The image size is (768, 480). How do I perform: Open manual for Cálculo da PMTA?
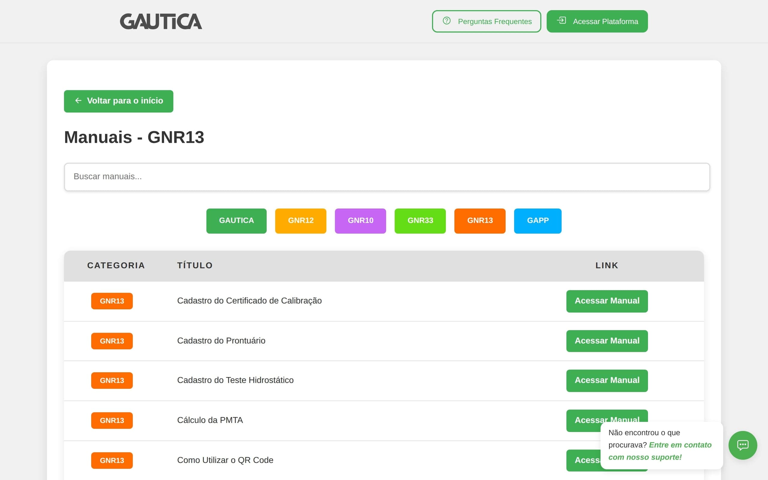583,421
